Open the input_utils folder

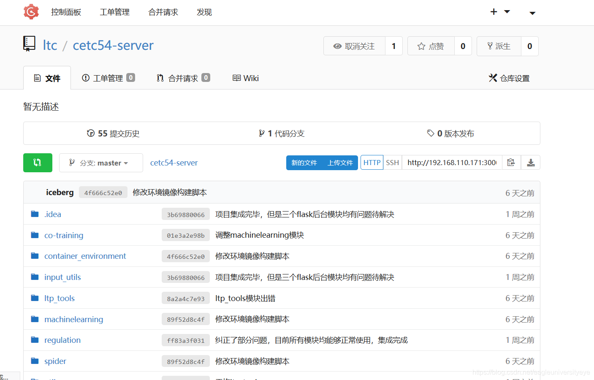point(62,277)
